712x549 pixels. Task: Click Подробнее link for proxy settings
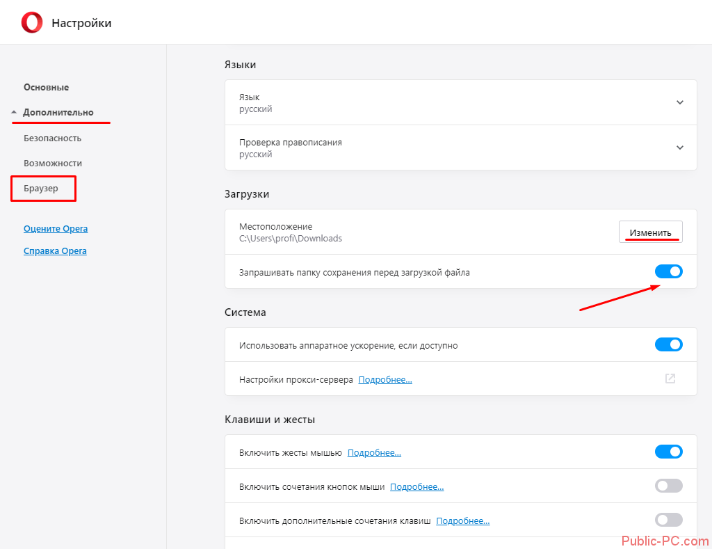point(385,380)
